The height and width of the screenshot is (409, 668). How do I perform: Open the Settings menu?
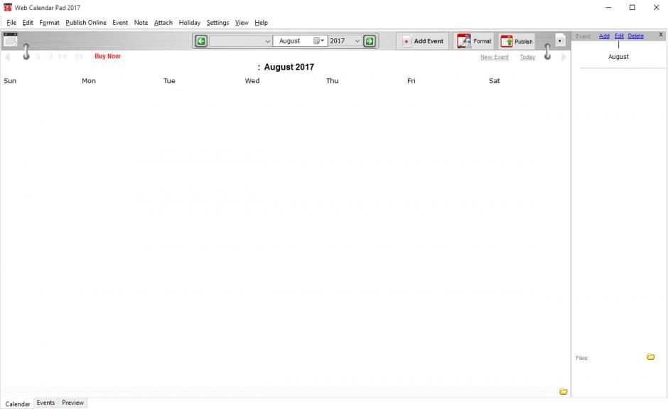(x=217, y=23)
